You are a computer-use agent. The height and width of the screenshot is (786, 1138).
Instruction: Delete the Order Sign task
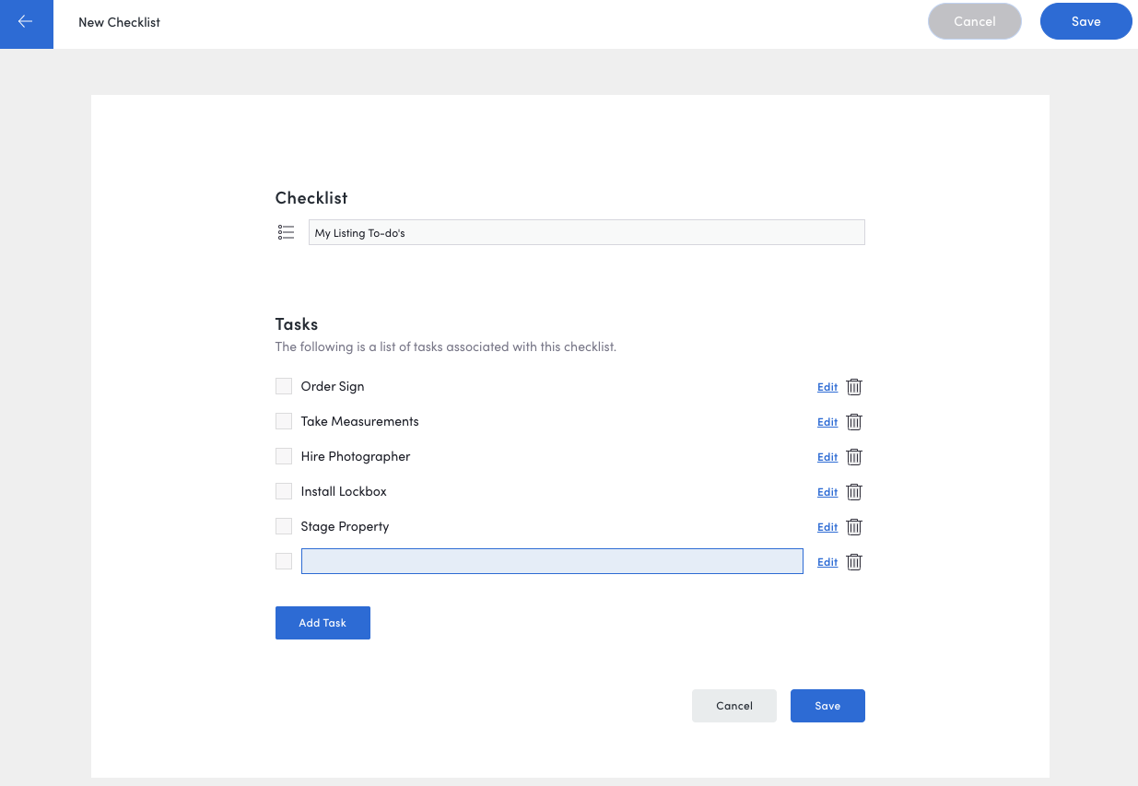click(854, 387)
